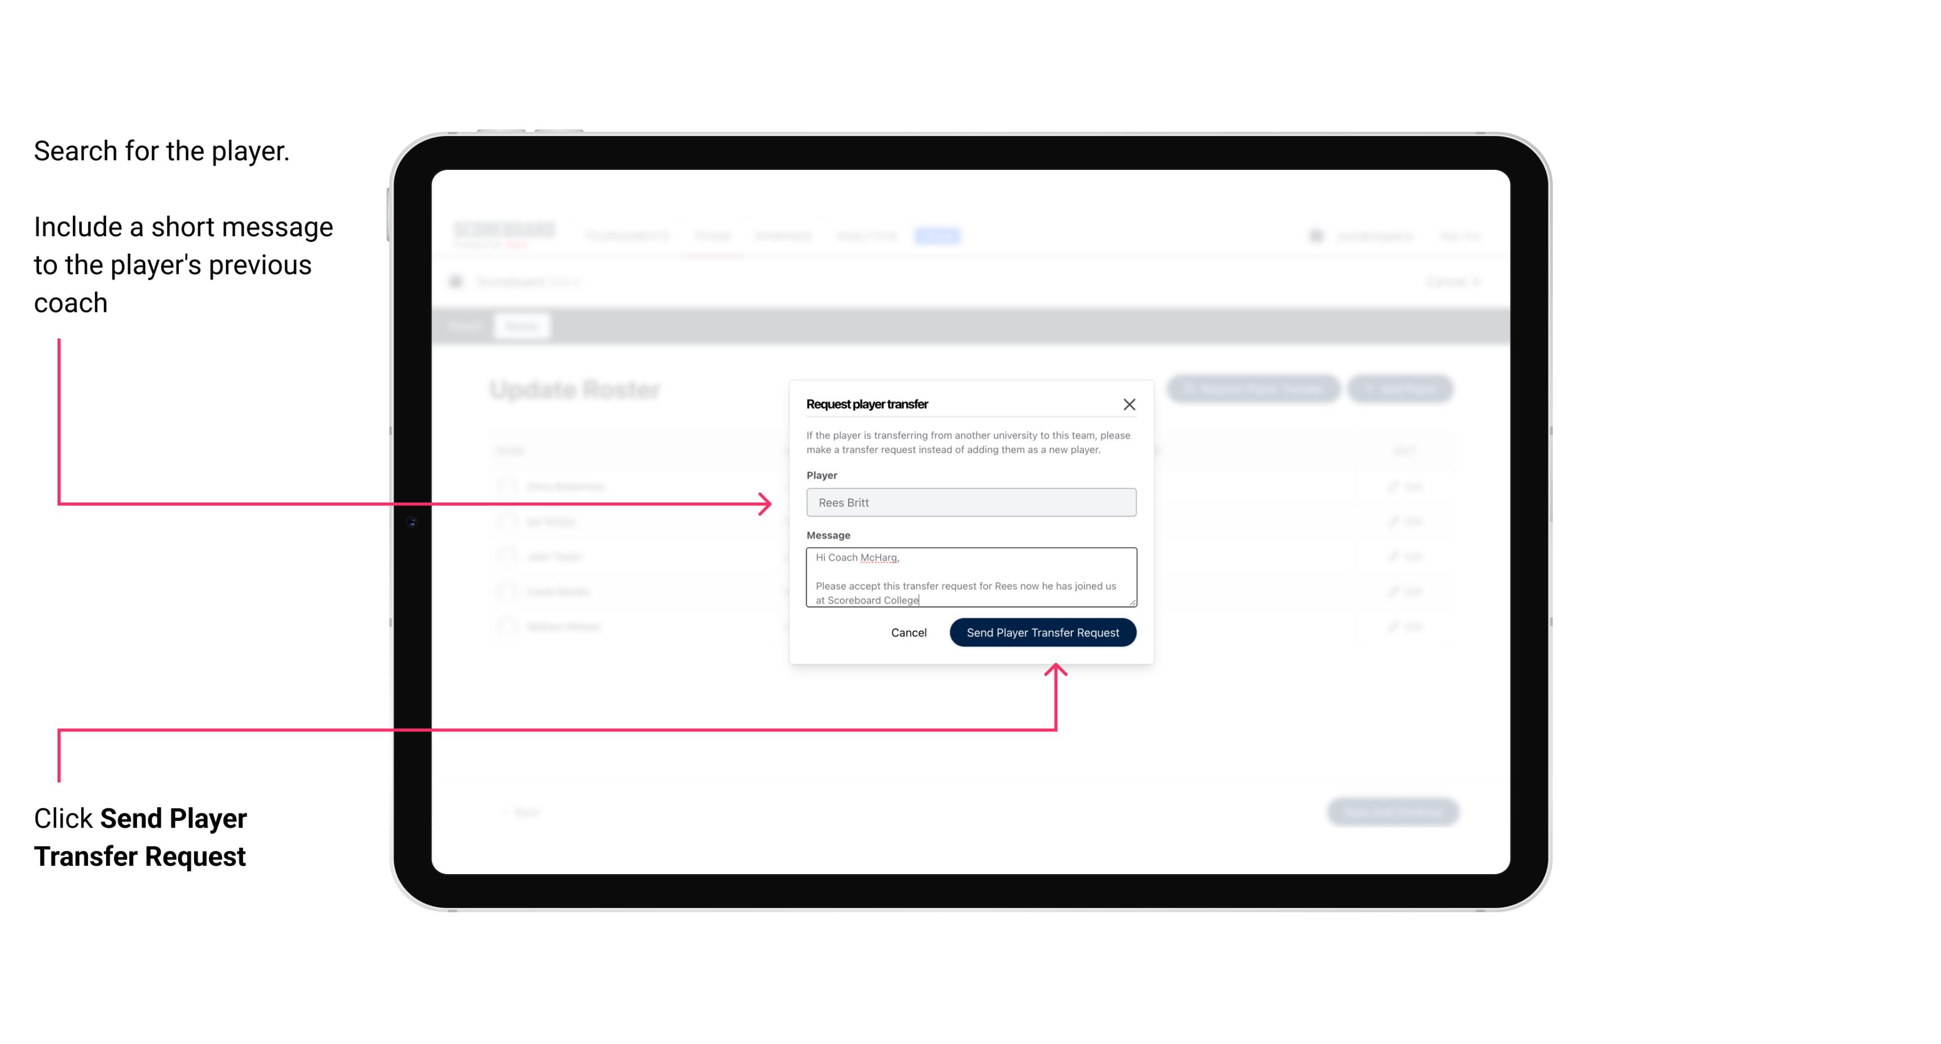Image resolution: width=1941 pixels, height=1044 pixels.
Task: Click the Cancel button in dialog
Action: click(908, 631)
